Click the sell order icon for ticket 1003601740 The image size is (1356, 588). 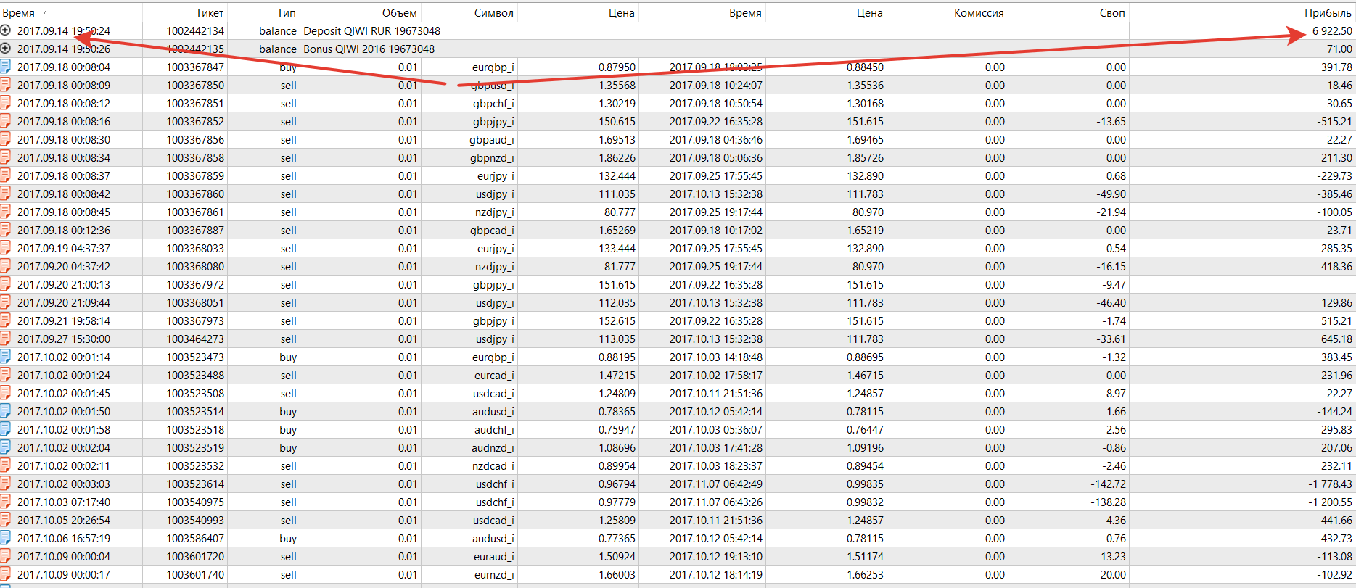(5, 574)
